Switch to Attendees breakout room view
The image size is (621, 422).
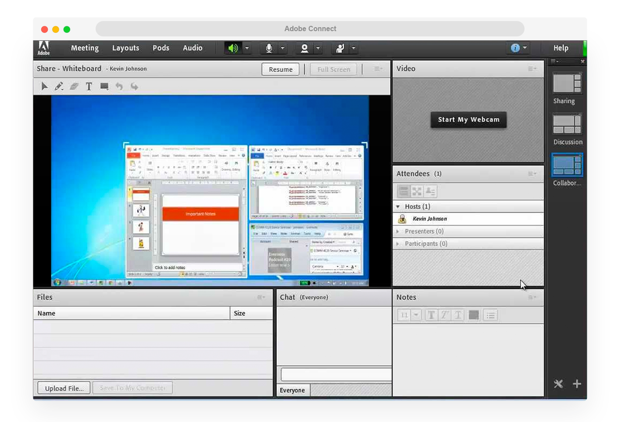[x=417, y=191]
